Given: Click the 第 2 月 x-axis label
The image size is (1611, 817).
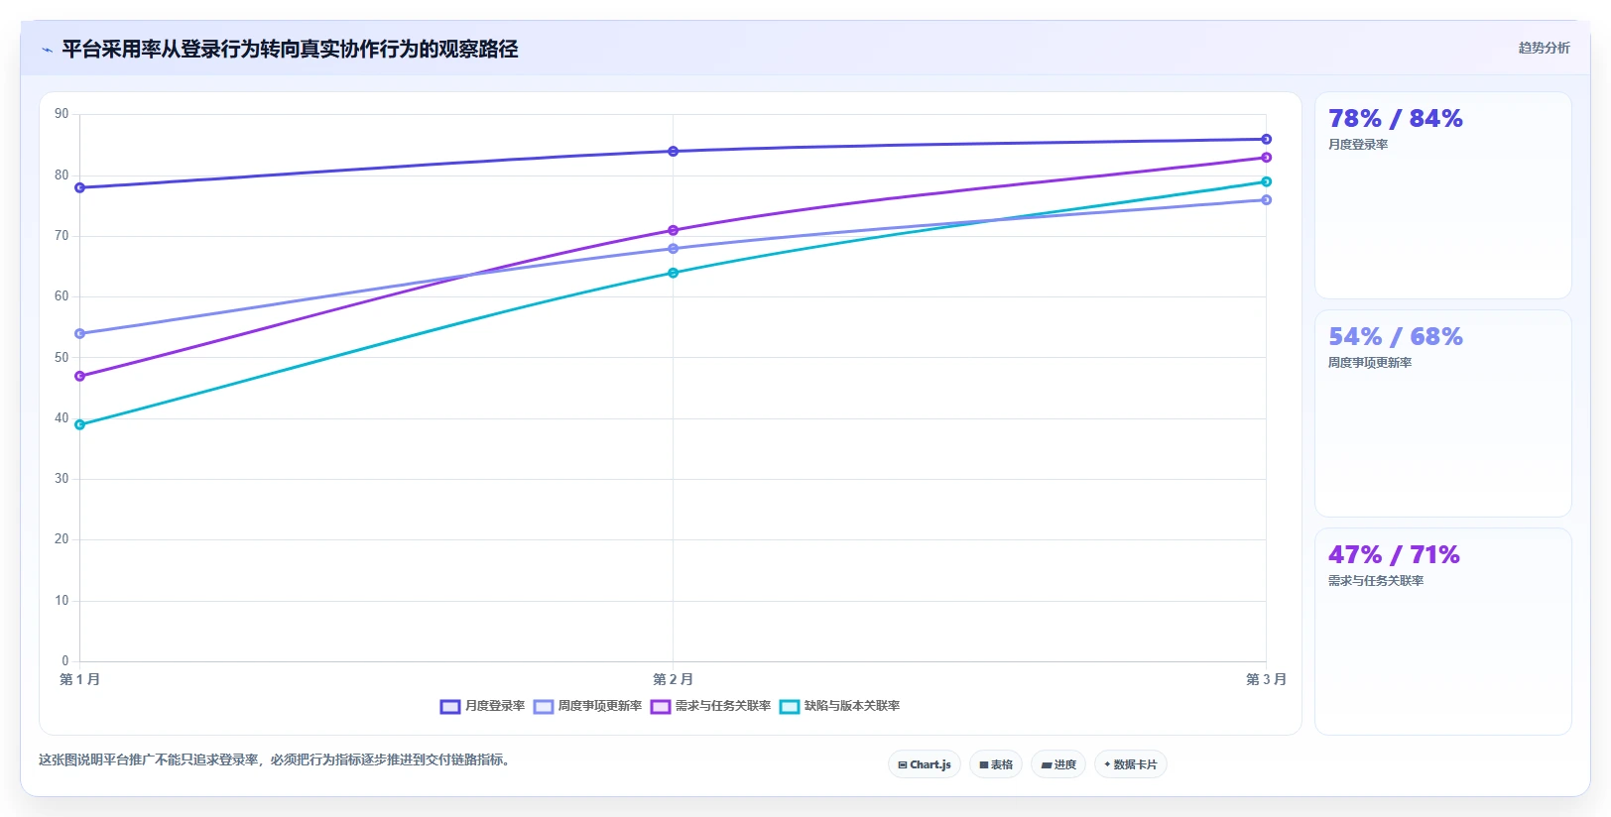Looking at the screenshot, I should [x=673, y=679].
